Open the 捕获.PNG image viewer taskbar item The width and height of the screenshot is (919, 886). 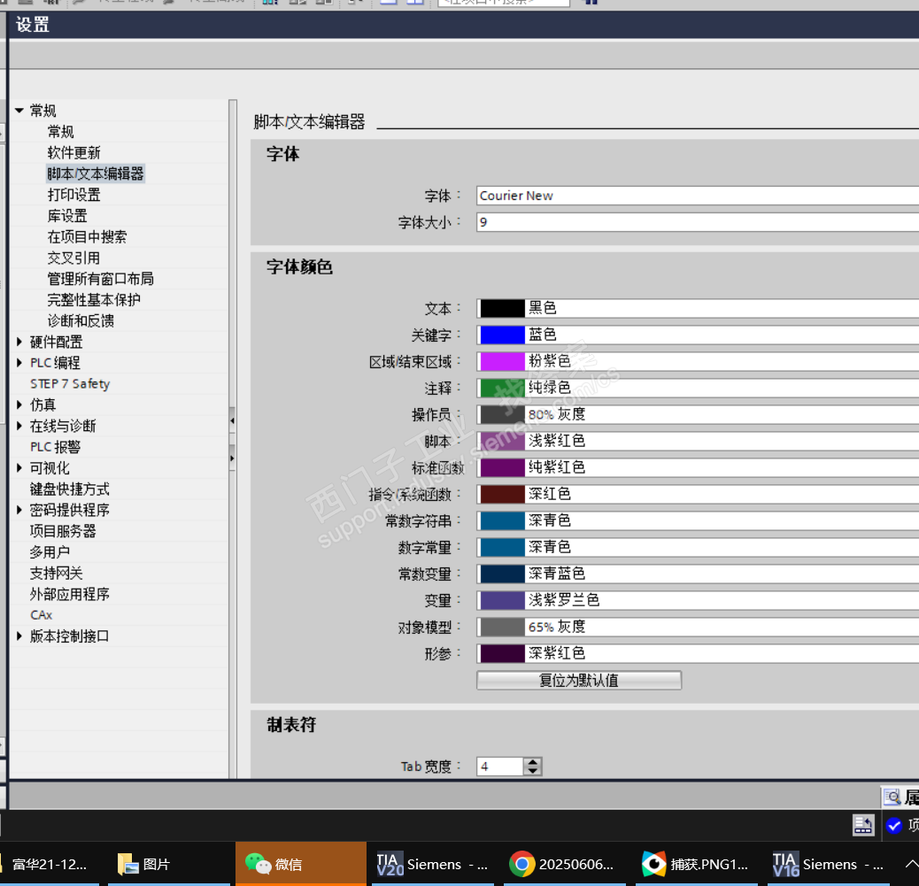pos(696,864)
